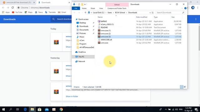Expand the address bar history dropdown
Image resolution: width=200 pixels, height=112 pixels.
pyautogui.click(x=150, y=12)
